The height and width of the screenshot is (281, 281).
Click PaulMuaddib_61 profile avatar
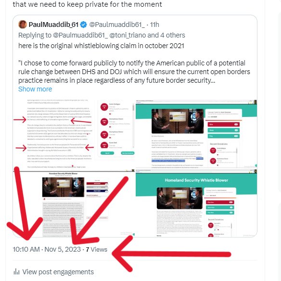tap(23, 25)
